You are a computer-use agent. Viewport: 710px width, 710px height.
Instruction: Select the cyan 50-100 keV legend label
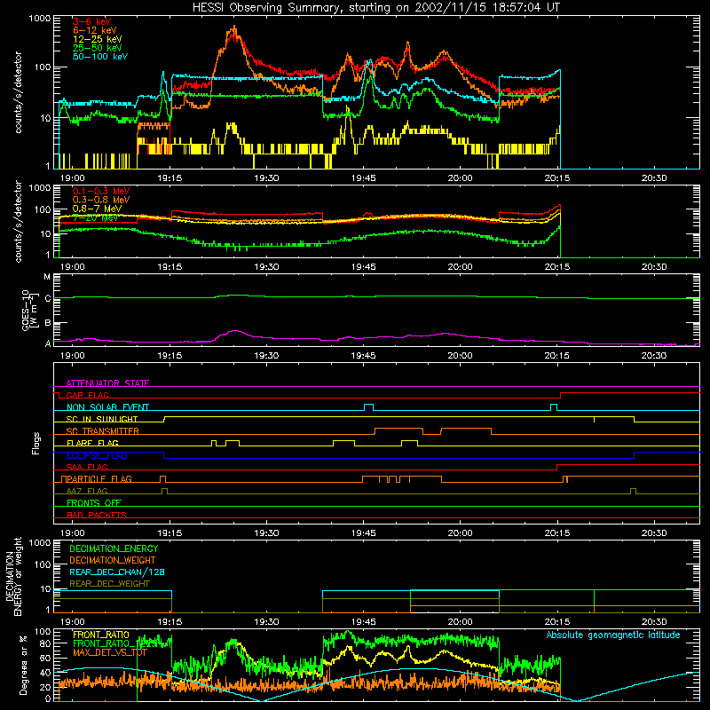point(100,57)
